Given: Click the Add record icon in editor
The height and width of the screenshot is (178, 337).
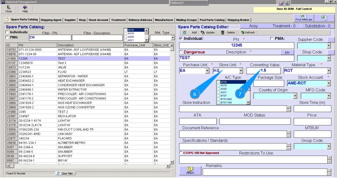Looking at the screenshot, I should pyautogui.click(x=185, y=33).
